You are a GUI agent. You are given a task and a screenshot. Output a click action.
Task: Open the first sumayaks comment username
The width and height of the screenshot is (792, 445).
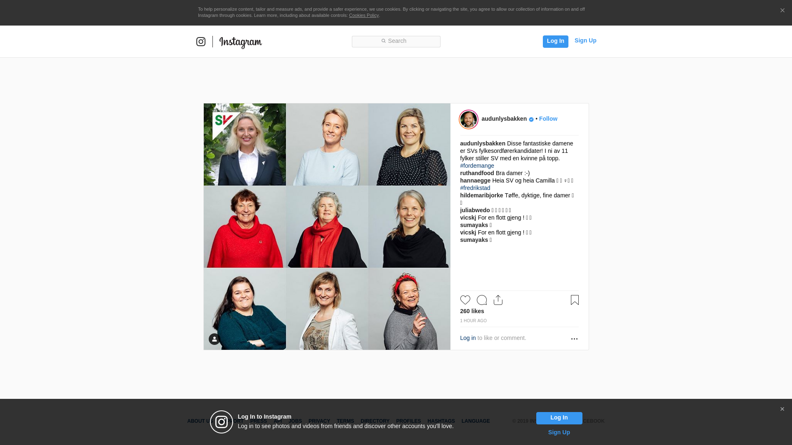474,225
